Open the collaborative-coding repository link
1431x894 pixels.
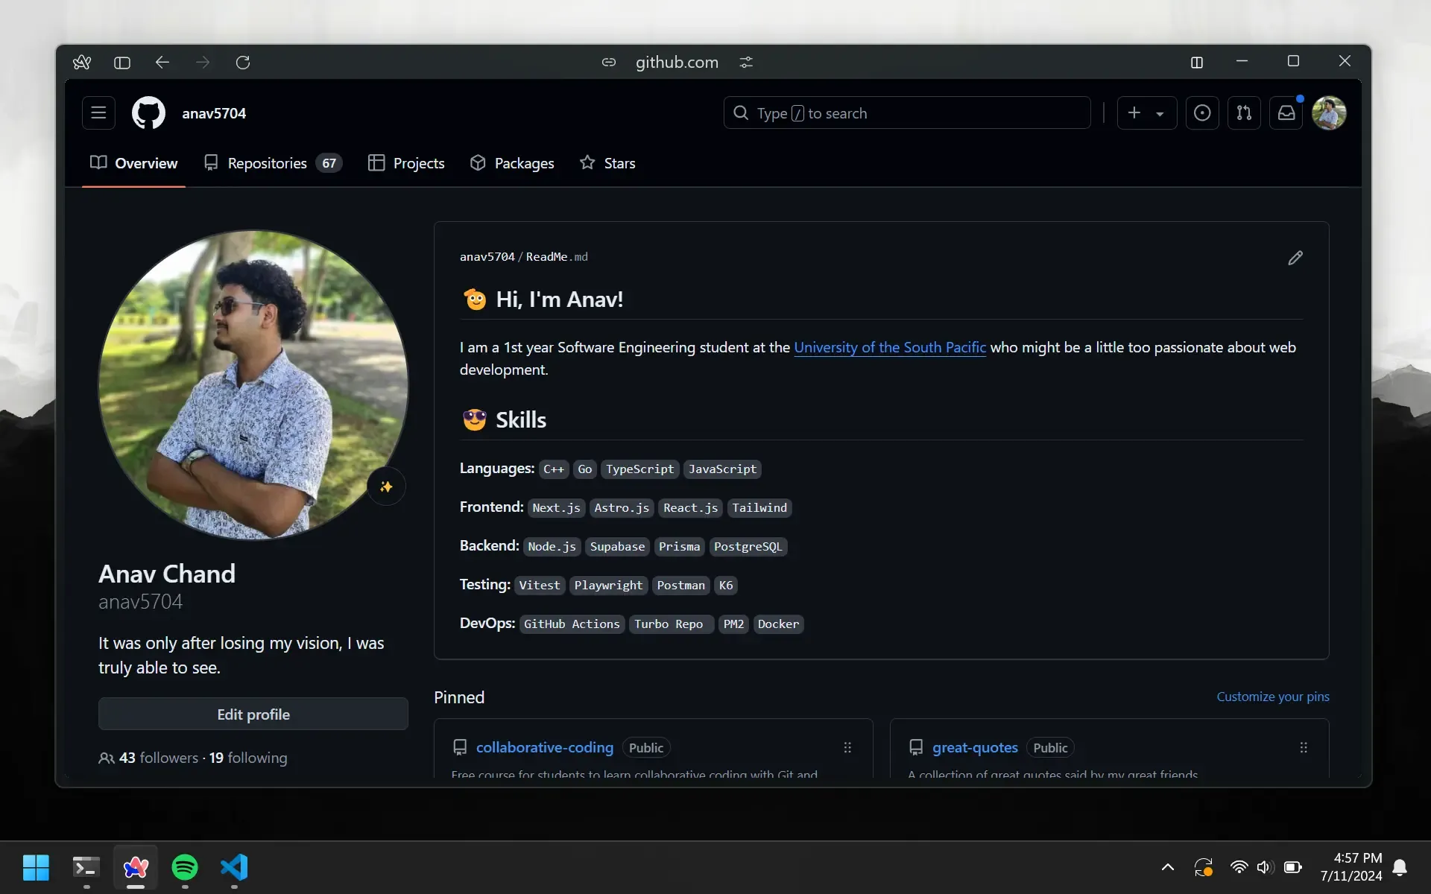(x=545, y=747)
